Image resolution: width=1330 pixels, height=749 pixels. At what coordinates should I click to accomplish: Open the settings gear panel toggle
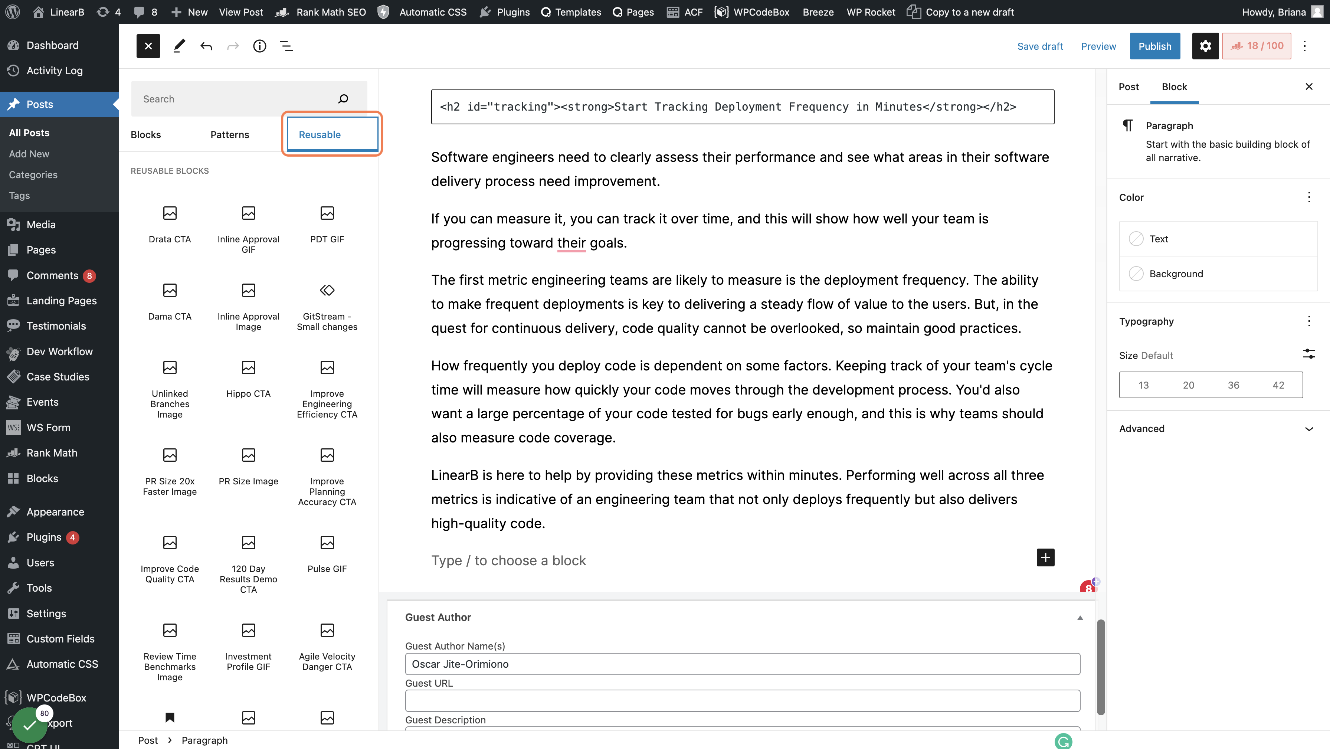pos(1205,46)
